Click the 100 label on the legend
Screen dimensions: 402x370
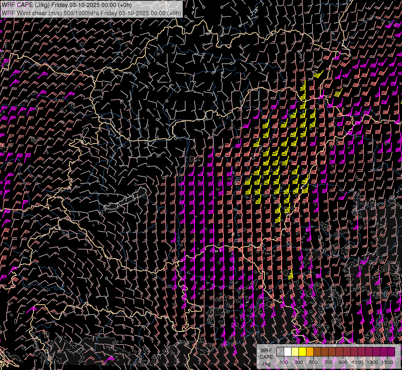click(x=284, y=362)
